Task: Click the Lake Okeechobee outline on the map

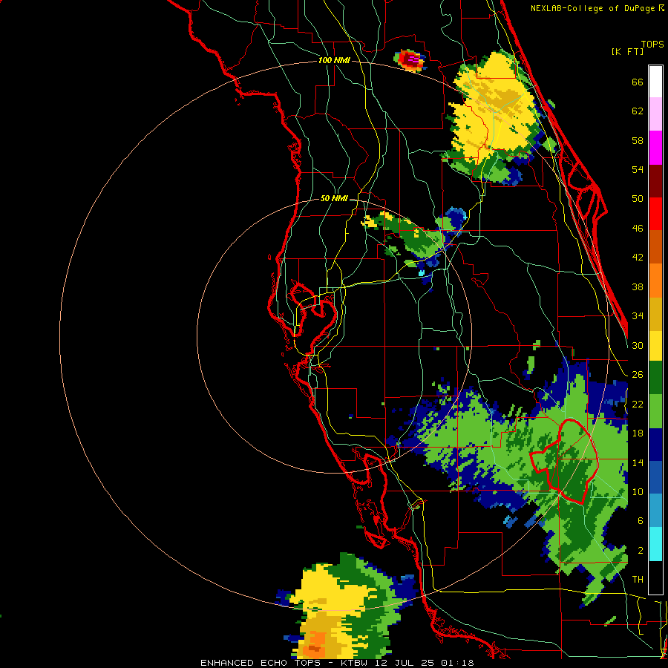Action: click(564, 462)
